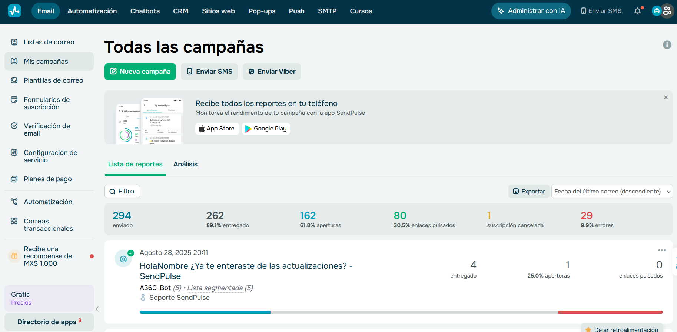Collapse the left sidebar with chevron

(x=97, y=309)
